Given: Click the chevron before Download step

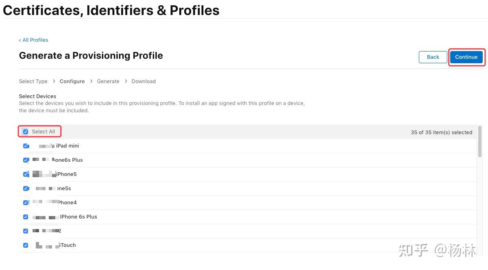Looking at the screenshot, I should pyautogui.click(x=126, y=81).
